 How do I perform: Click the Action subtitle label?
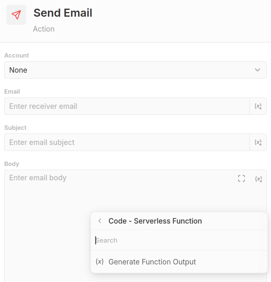pos(44,29)
